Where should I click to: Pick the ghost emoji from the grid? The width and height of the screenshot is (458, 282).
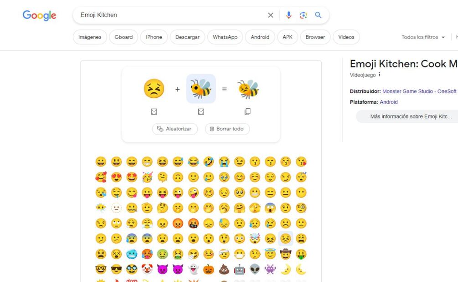point(193,269)
